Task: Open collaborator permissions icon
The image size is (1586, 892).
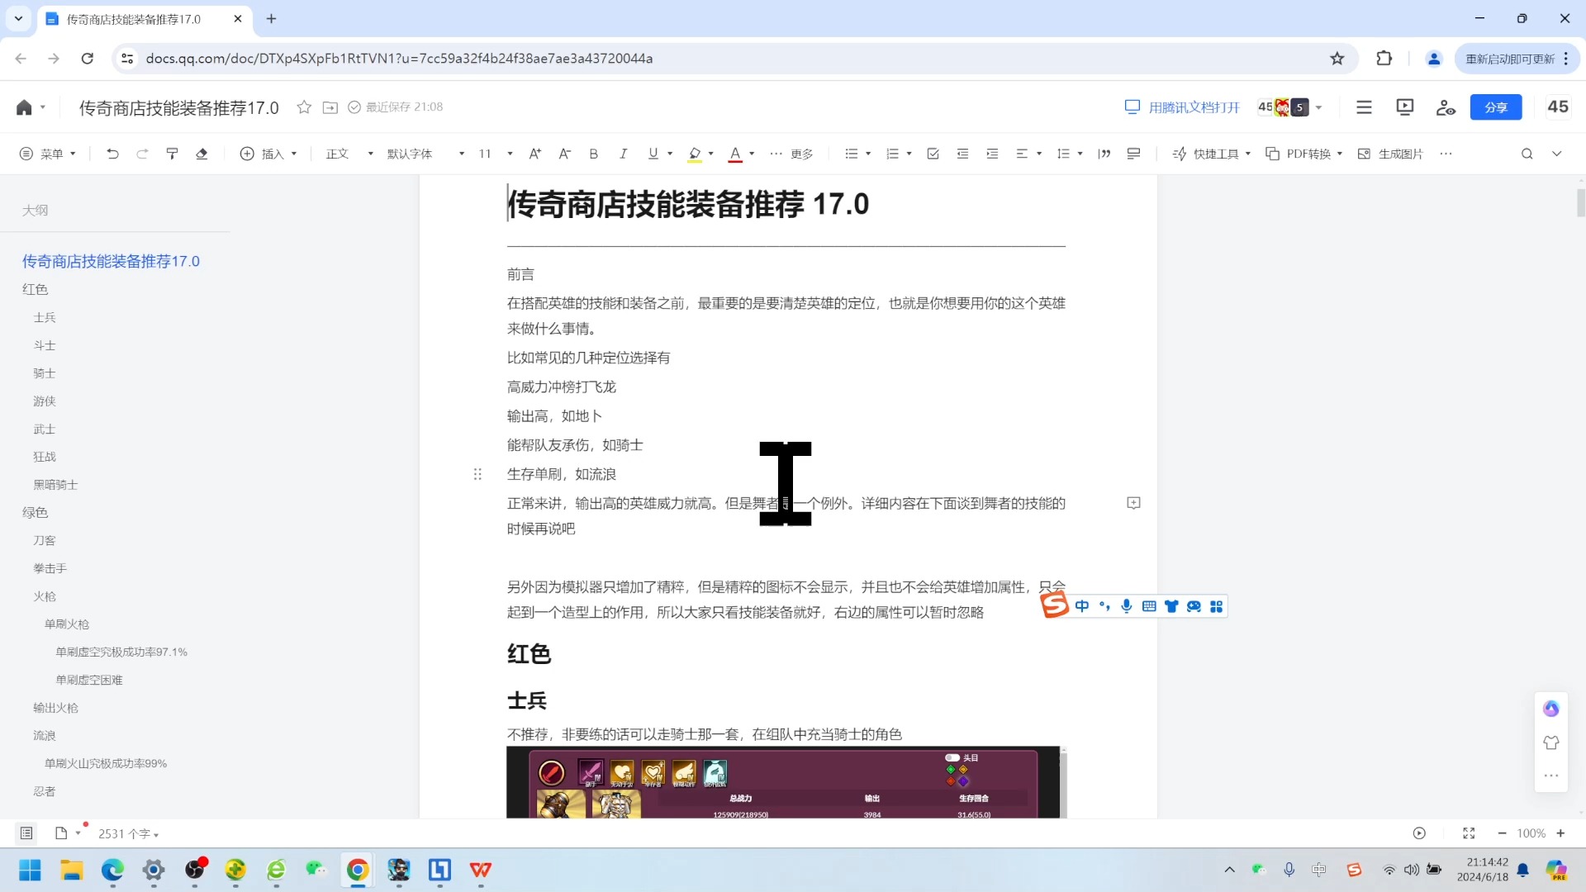Action: pyautogui.click(x=1446, y=107)
